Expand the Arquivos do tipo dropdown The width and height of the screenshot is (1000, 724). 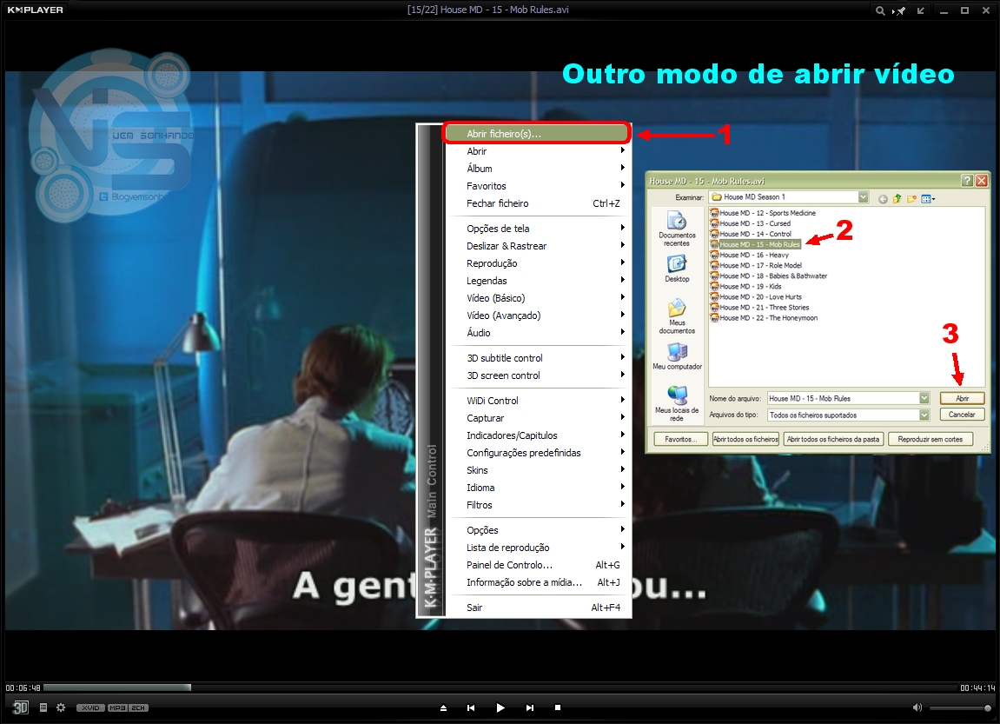point(924,415)
